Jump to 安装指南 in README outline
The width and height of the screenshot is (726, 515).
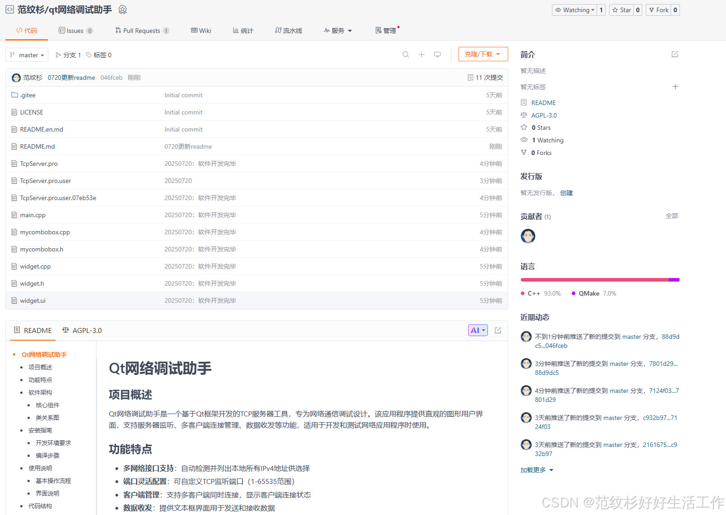(x=40, y=430)
